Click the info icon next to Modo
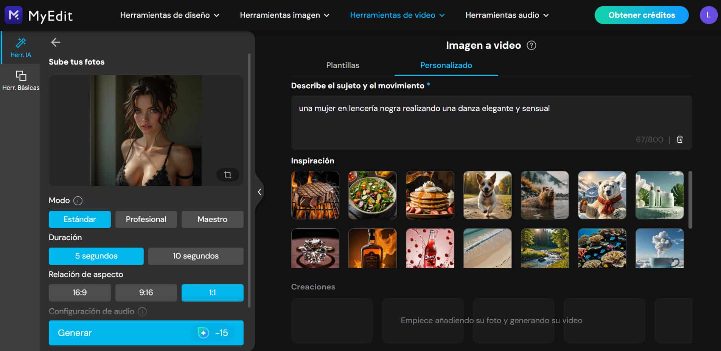This screenshot has width=721, height=351. 78,200
